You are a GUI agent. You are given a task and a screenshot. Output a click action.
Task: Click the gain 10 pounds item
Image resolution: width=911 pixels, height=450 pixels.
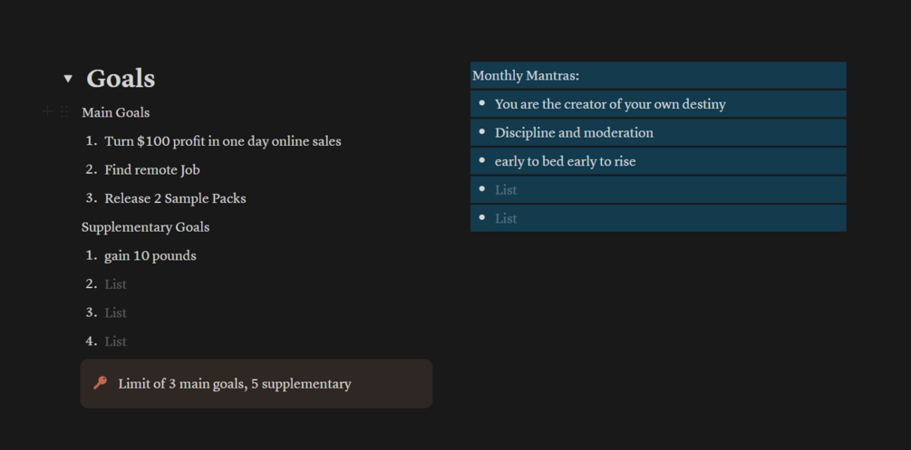click(x=150, y=255)
